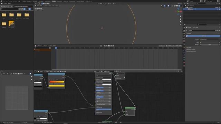Click the Strength slider in World properties
The width and height of the screenshot is (221, 124).
pos(210,45)
